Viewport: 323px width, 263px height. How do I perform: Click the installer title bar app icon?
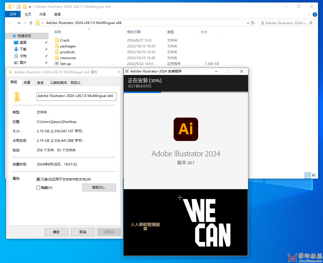coord(127,71)
